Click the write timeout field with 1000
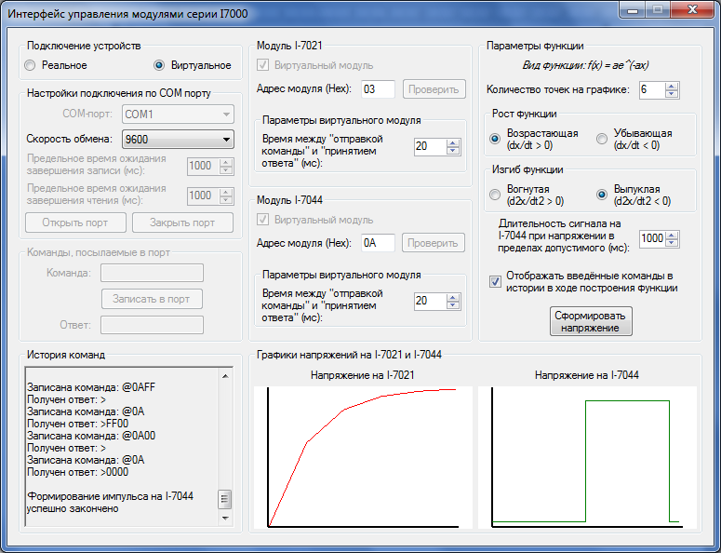The height and width of the screenshot is (553, 721). [203, 166]
